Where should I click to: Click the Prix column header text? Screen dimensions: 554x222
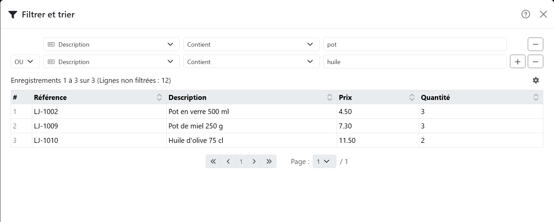(345, 98)
